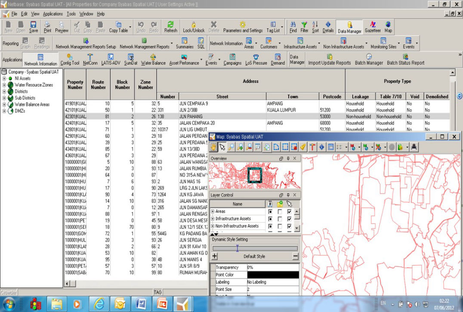Open the Water Balance application
Image resolution: width=463 pixels, height=312 pixels.
click(x=153, y=60)
